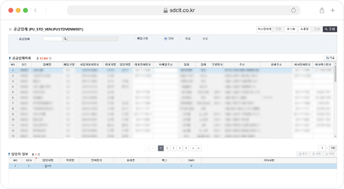
Task: Click the page number input box
Action: (322, 148)
